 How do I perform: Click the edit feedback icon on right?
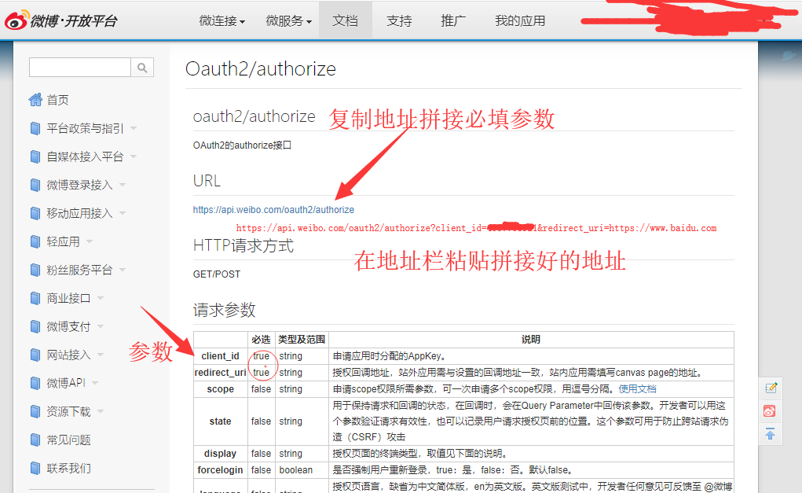(x=771, y=388)
